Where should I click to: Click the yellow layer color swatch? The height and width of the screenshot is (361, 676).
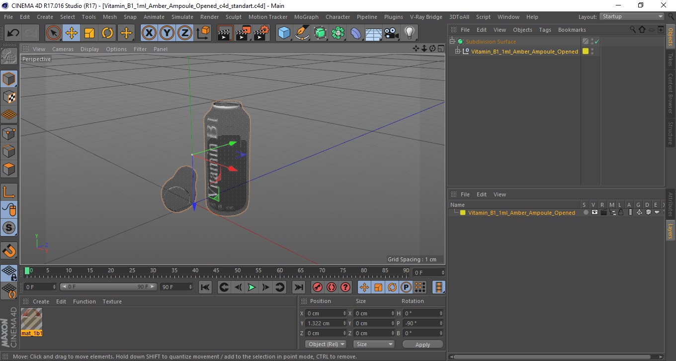(463, 213)
